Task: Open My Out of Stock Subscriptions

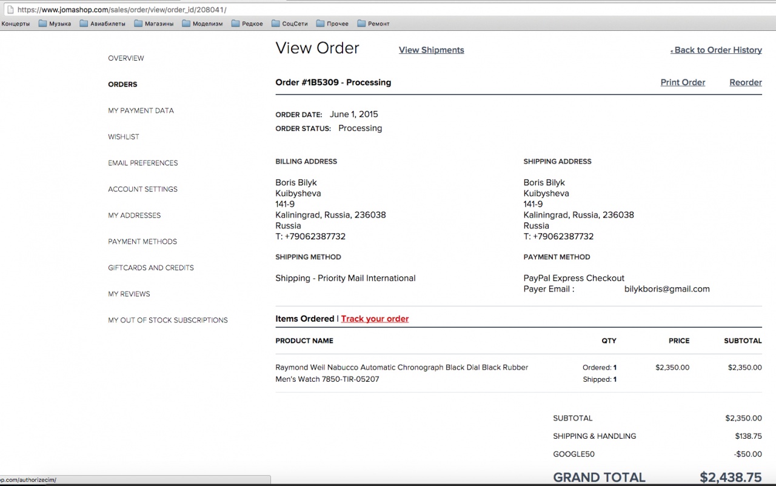Action: (x=168, y=320)
